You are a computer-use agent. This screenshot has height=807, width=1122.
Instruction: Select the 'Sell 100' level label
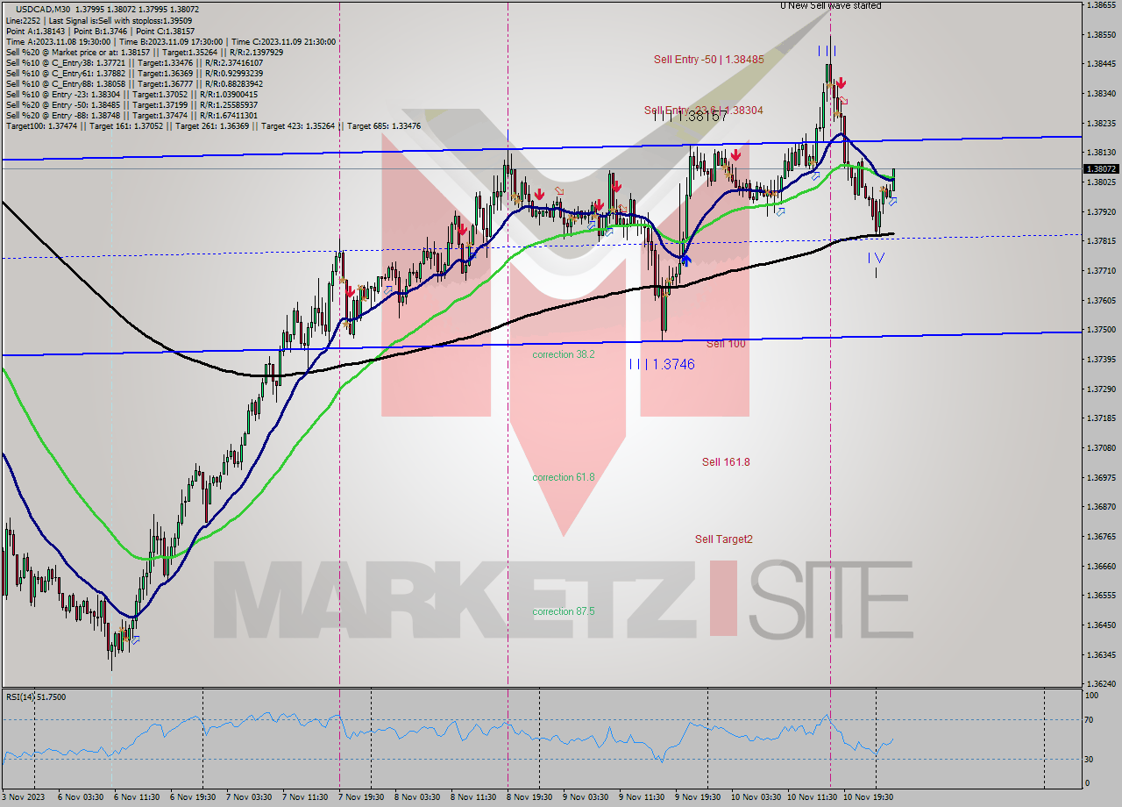click(x=726, y=344)
